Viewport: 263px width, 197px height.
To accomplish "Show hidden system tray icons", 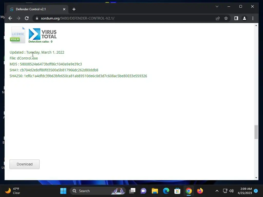I will pyautogui.click(x=217, y=191).
